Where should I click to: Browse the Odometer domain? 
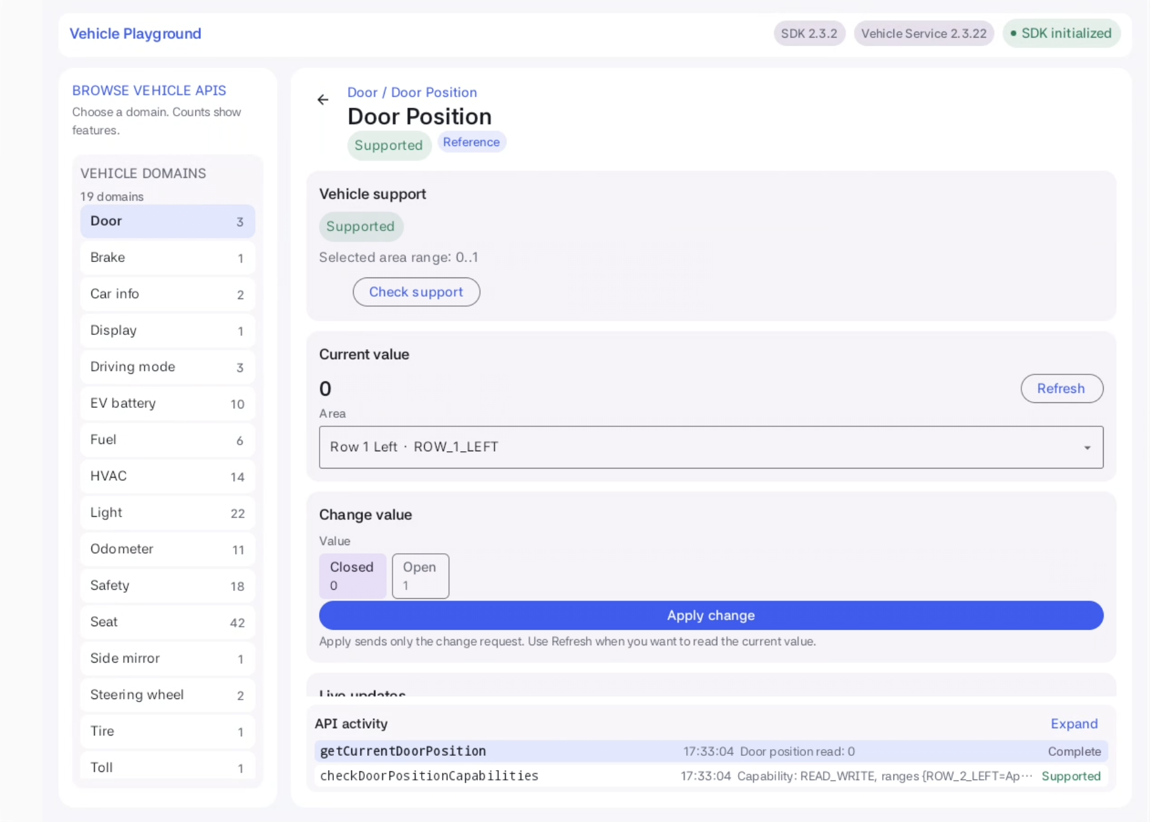tap(168, 549)
